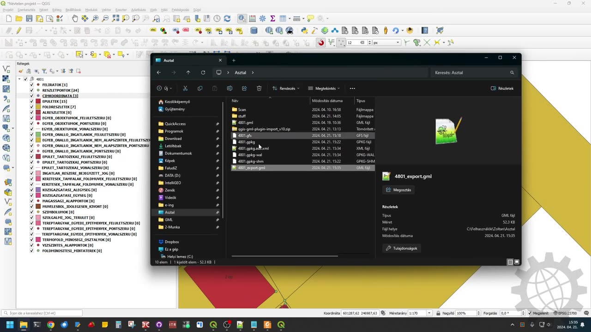Go up one folder level in Explorer
Viewport: 591px width, 332px height.
click(188, 72)
